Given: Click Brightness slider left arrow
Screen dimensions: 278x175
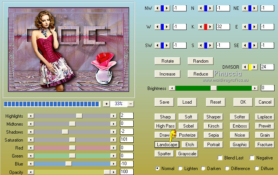Looking at the screenshot, I should point(172,88).
